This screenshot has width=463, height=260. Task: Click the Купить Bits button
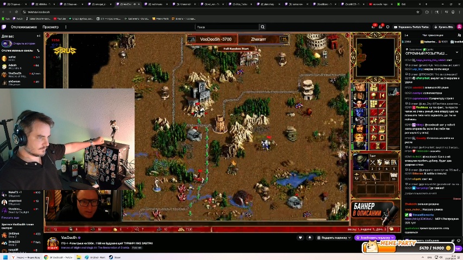coord(444,27)
